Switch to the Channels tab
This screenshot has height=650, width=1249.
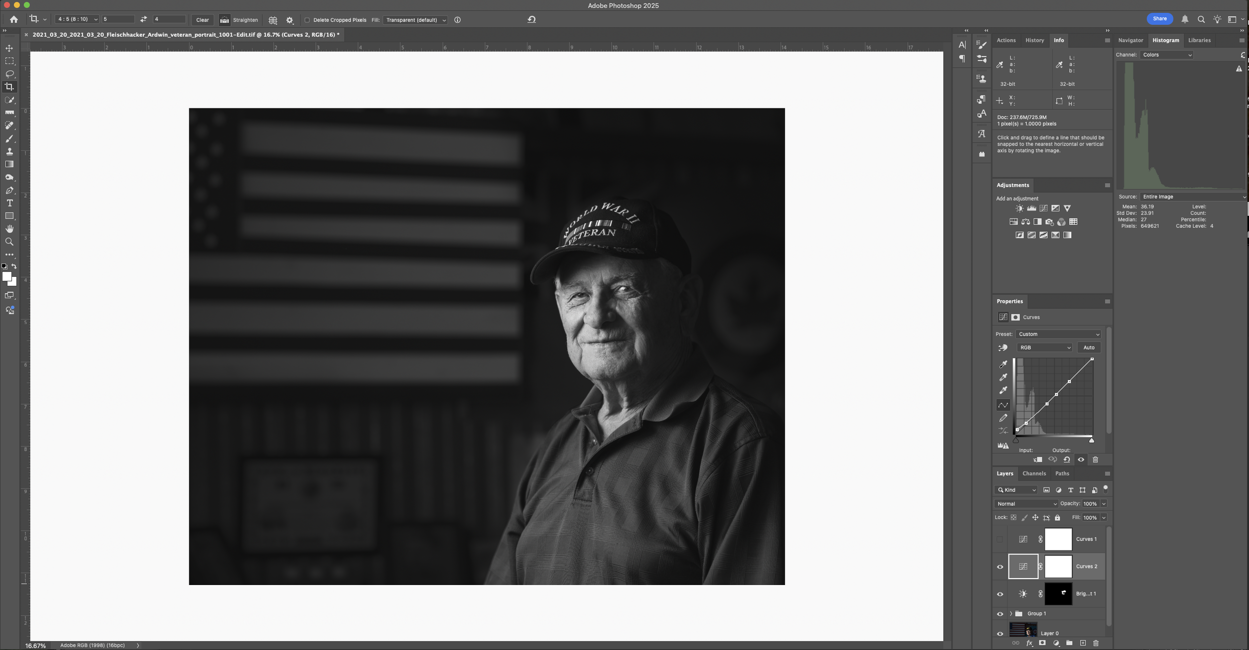[1034, 474]
